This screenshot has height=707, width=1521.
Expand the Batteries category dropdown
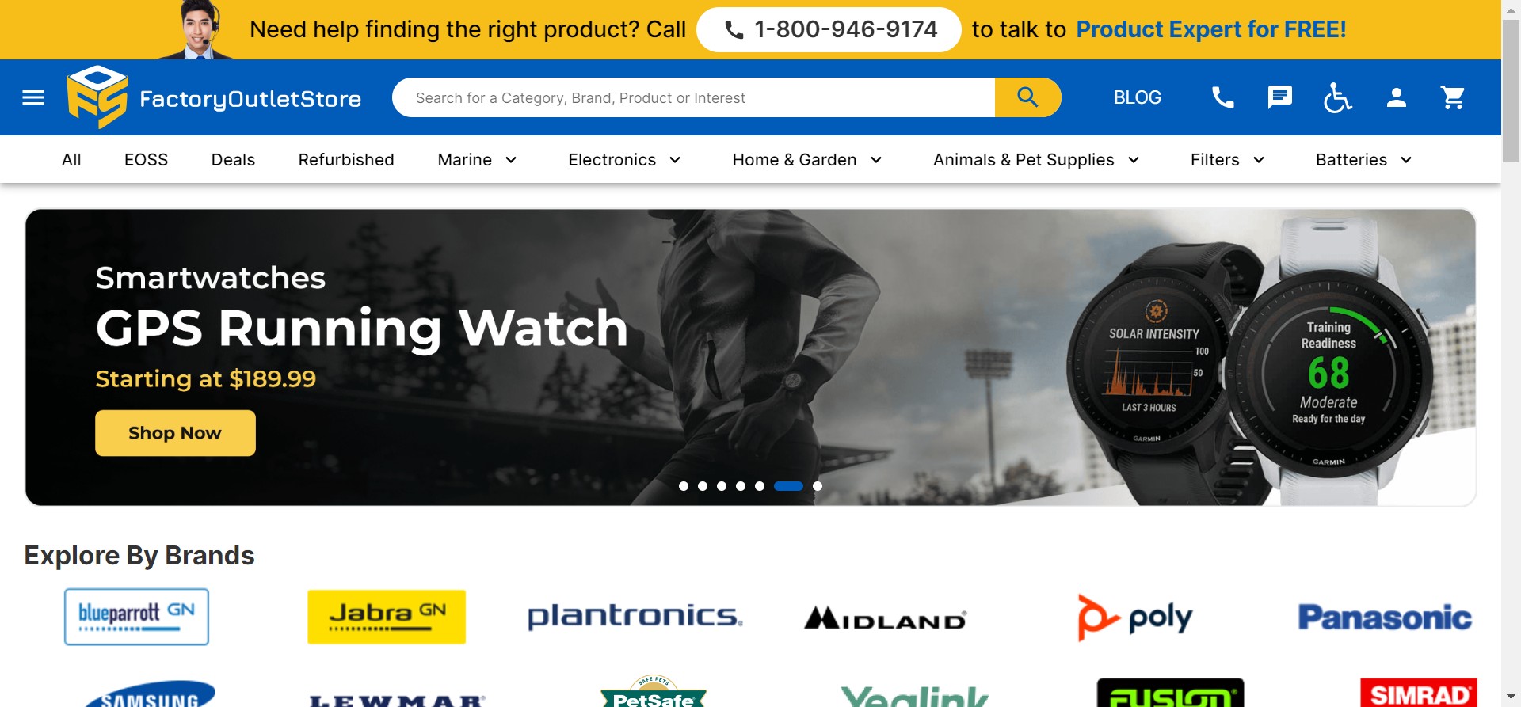[1364, 160]
